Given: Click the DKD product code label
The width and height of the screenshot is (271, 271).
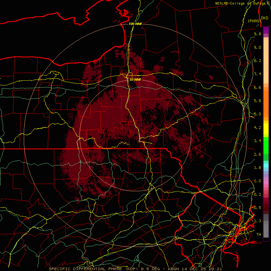Looking at the screenshot, I should [265, 18].
